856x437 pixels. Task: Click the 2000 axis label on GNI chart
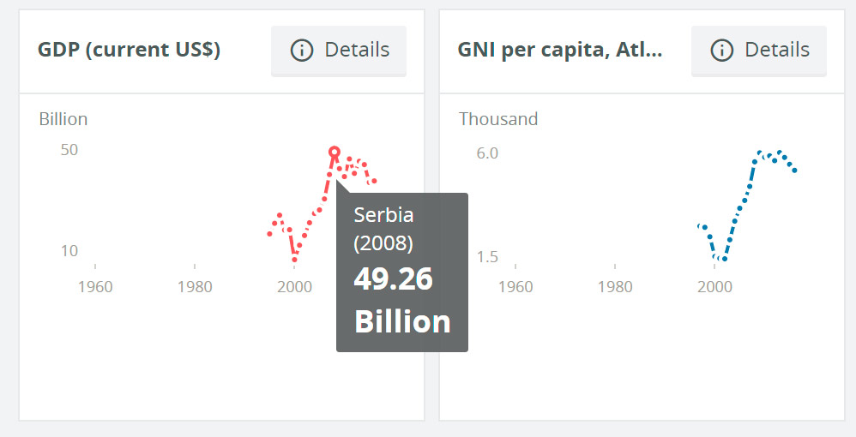714,286
